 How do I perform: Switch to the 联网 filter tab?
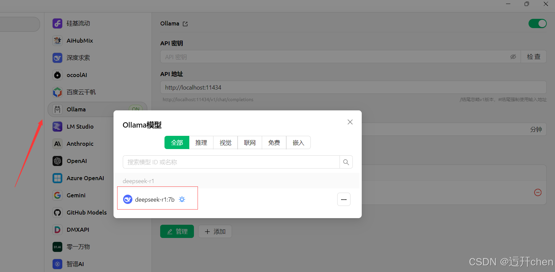(250, 142)
